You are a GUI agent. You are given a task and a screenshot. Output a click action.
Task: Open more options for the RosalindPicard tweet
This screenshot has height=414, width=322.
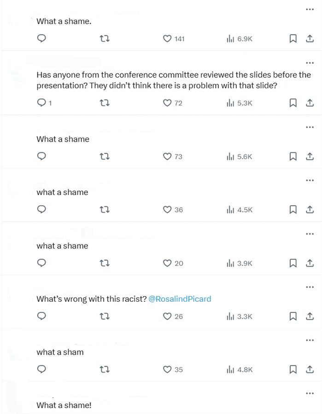coord(310,286)
